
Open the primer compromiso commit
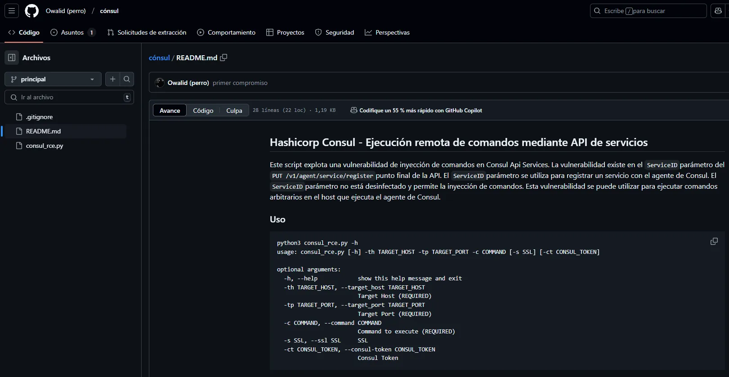point(240,83)
